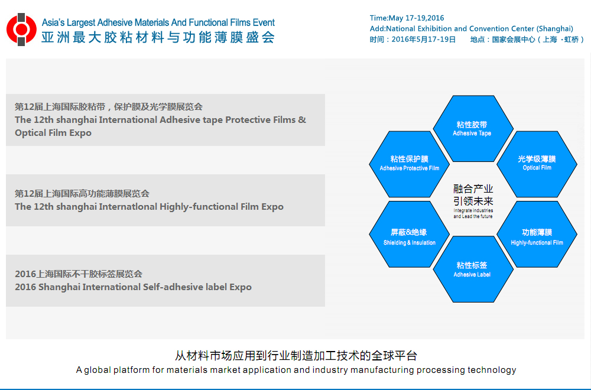Click the Integrate industries and Lead the future text
Image resolution: width=591 pixels, height=390 pixels.
coord(473,213)
